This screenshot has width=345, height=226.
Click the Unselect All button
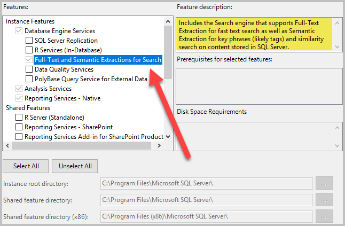tap(75, 166)
